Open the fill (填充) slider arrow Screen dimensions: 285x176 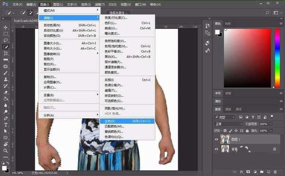[271, 131]
